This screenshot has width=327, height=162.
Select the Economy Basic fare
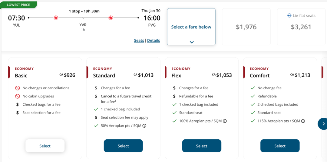pos(45,146)
